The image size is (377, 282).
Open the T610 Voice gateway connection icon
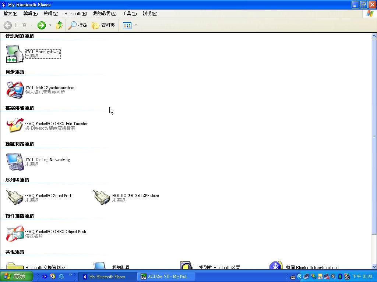[15, 54]
